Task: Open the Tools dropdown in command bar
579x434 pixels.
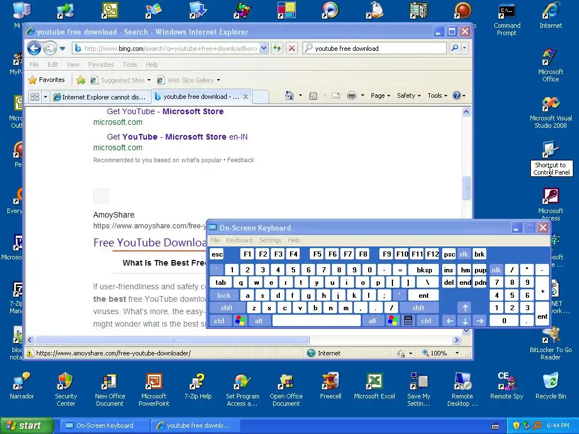Action: pyautogui.click(x=437, y=96)
